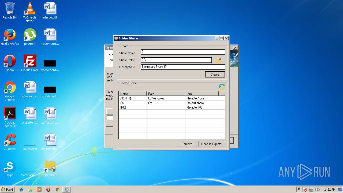This screenshot has width=343, height=193.
Task: Select the ADMIN$ share row
Action: [x=171, y=98]
